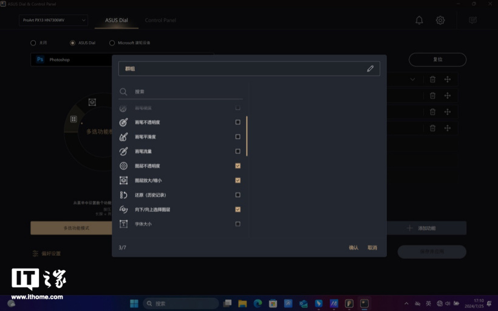This screenshot has height=311, width=498.
Task: Uncheck the 图层不透明度 checkbox
Action: (237, 166)
